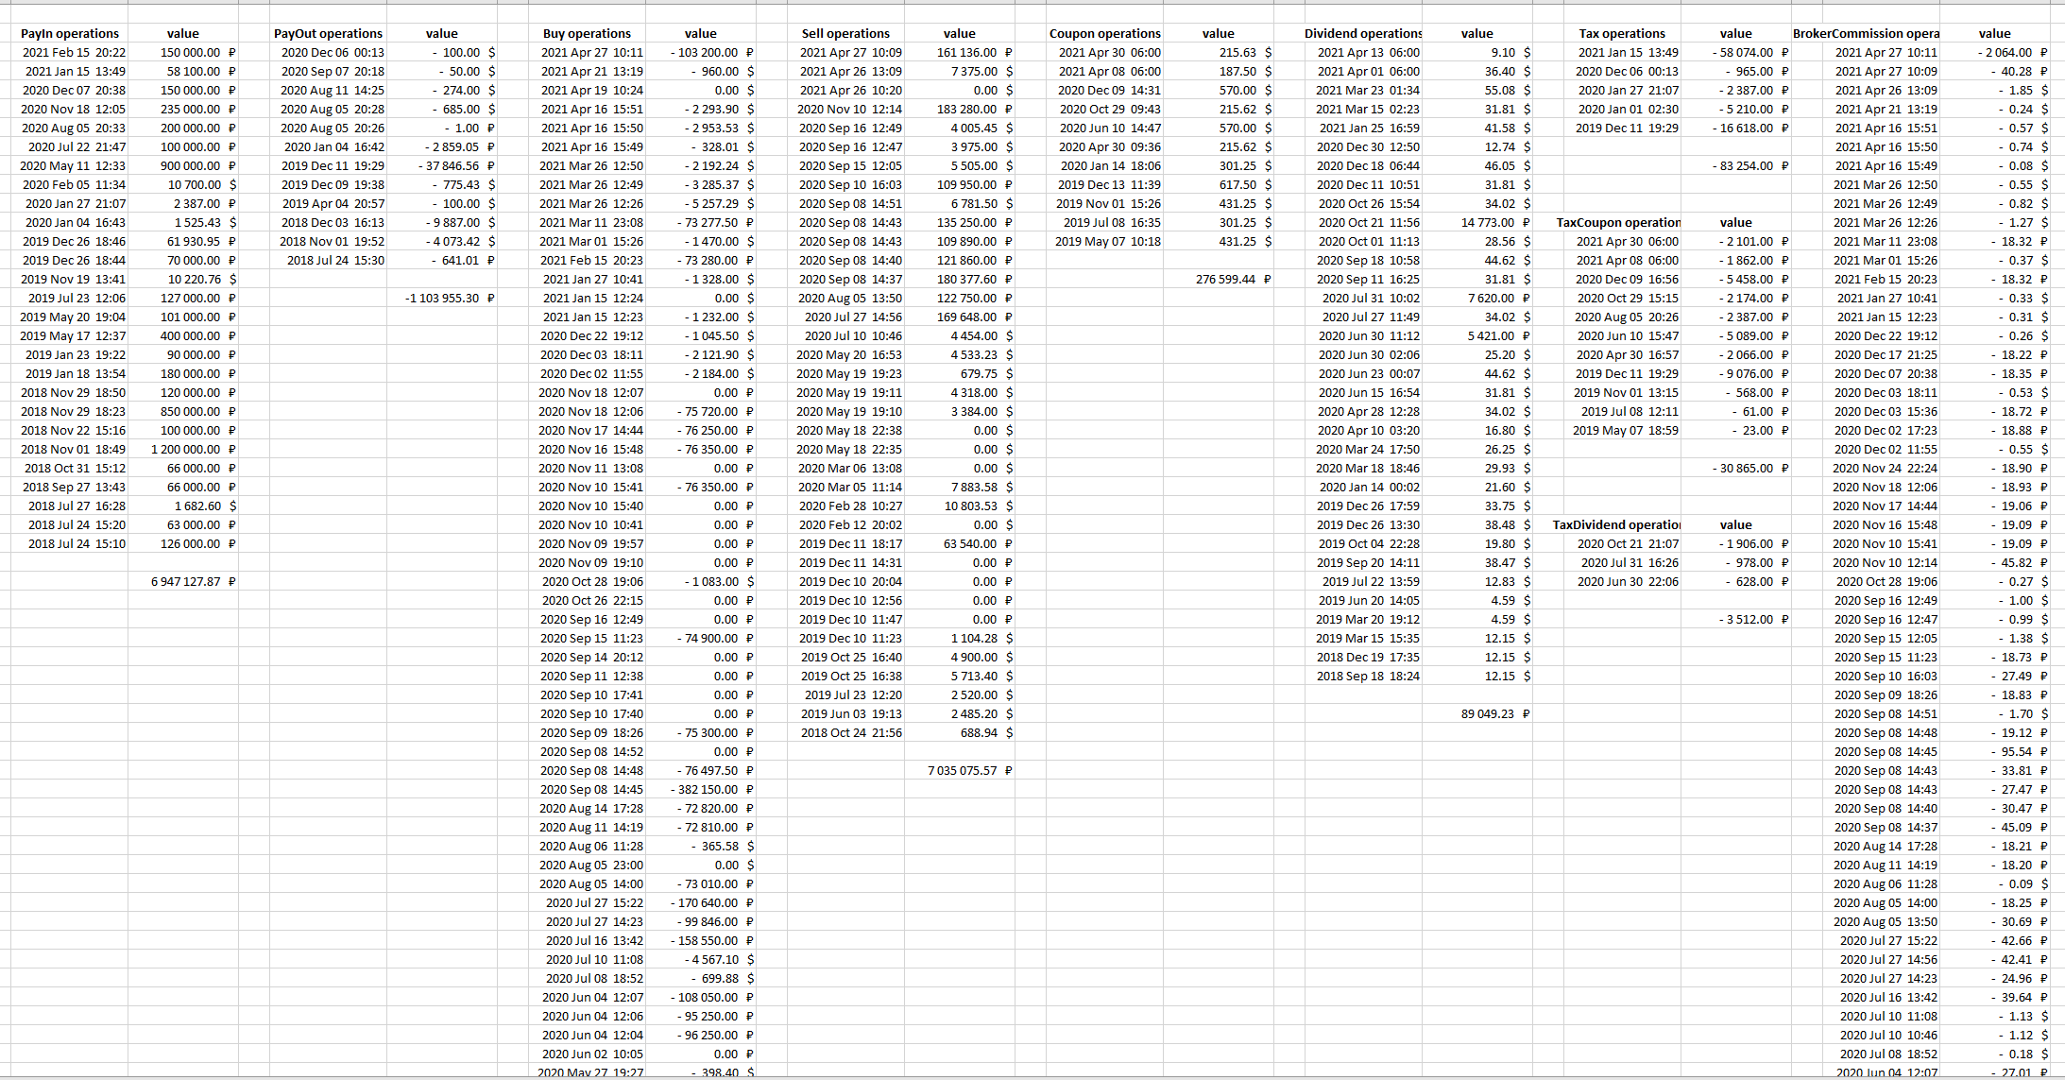
Task: Select PayIn date cell 2021 Feb 15 20:22
Action: [x=70, y=52]
